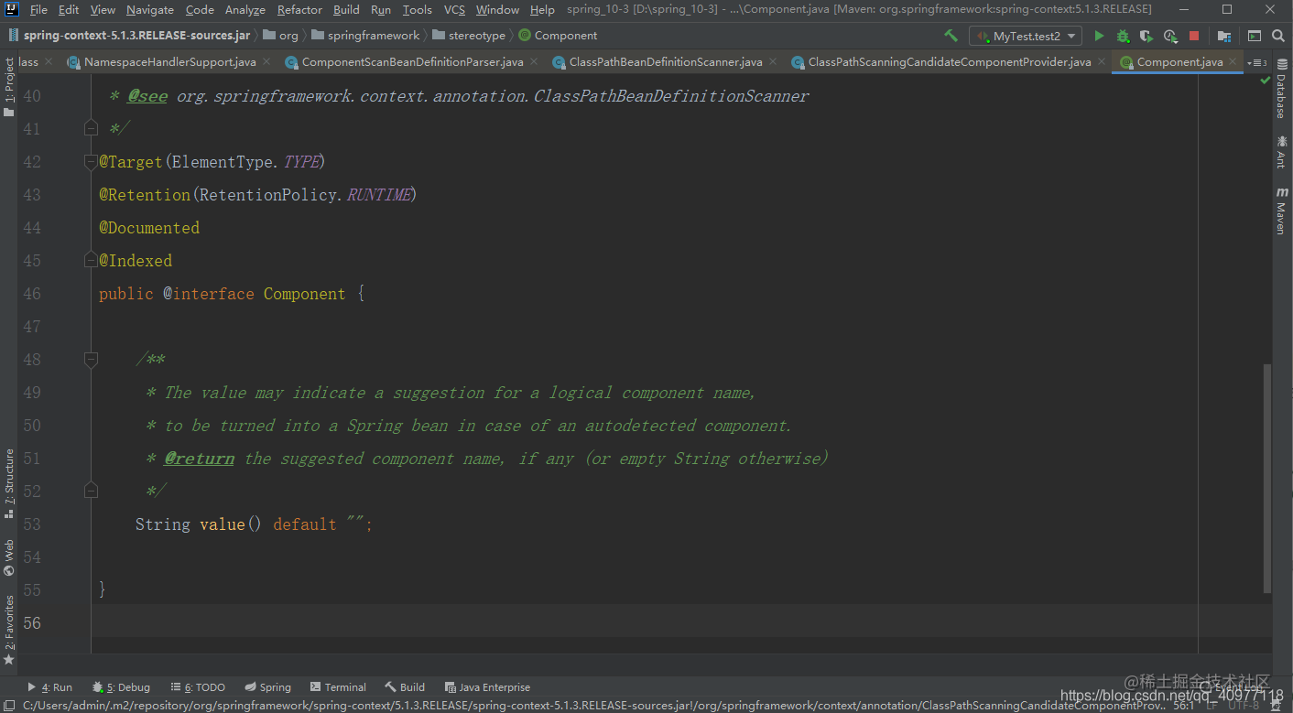Open the Code menu

point(200,10)
